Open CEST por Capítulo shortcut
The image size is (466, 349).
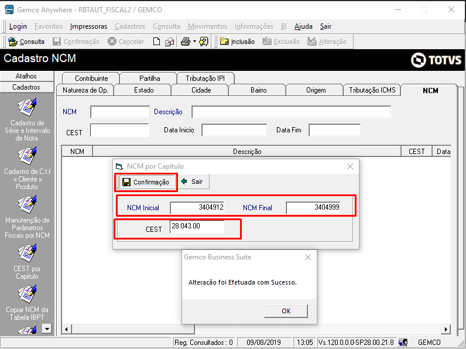[x=27, y=262]
